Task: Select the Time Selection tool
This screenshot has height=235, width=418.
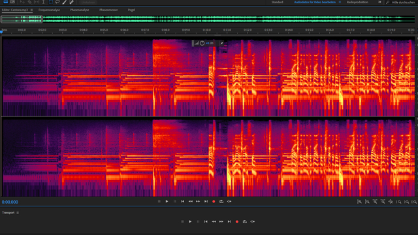Action: (x=44, y=2)
